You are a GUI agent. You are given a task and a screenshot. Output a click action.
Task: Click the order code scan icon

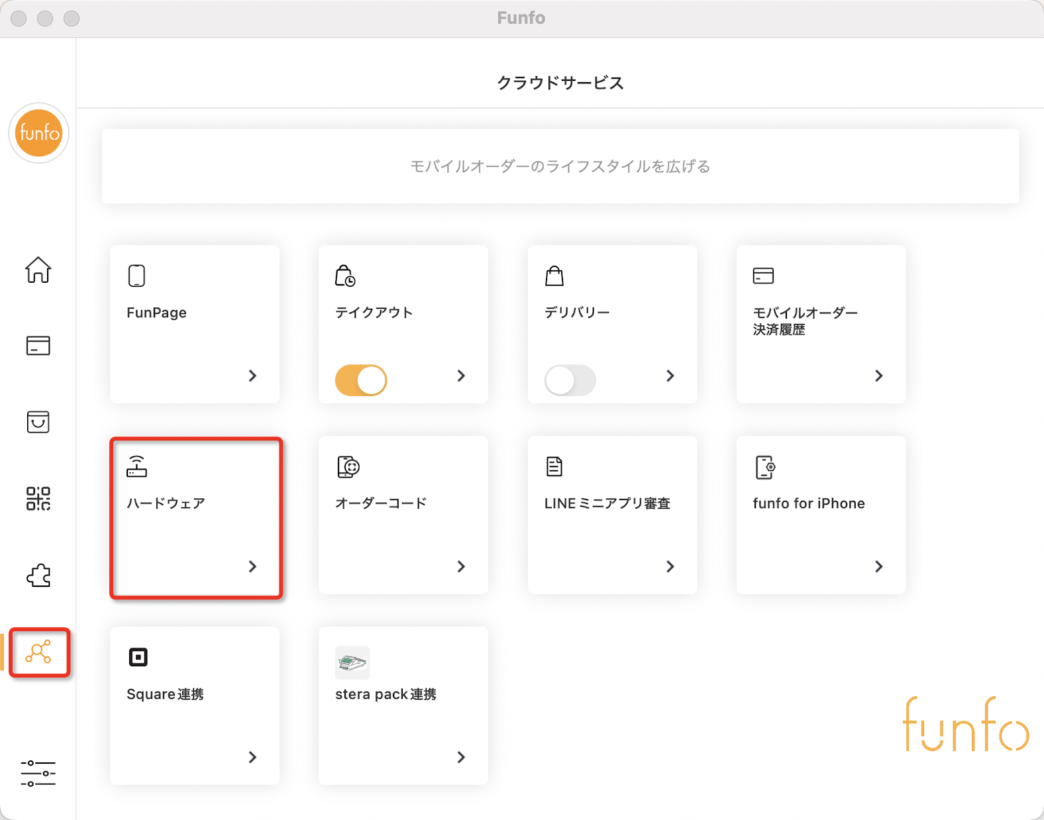click(348, 466)
